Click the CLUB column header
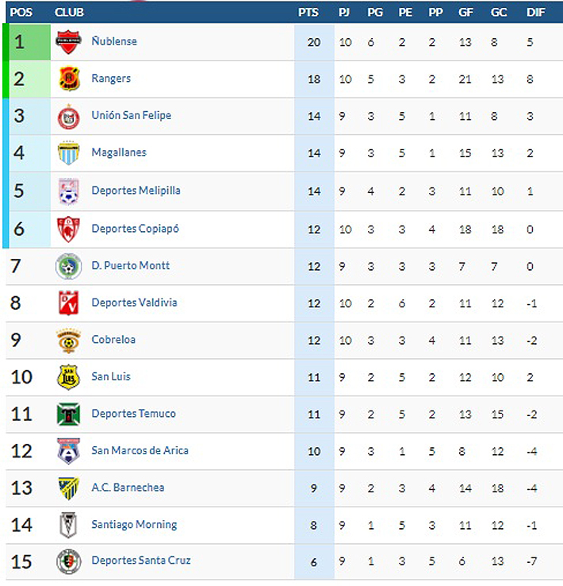The image size is (563, 586). [69, 13]
